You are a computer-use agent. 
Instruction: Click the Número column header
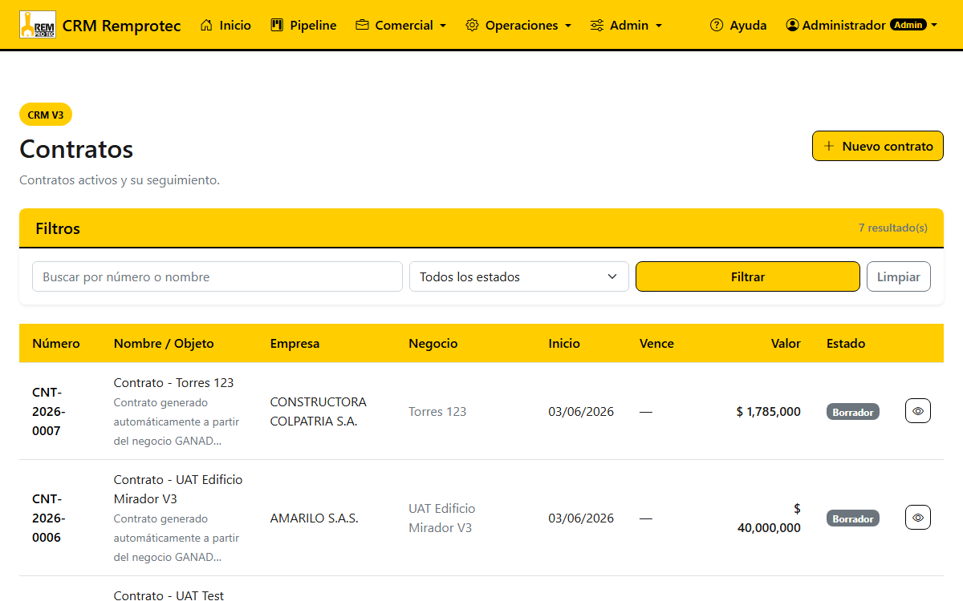(x=56, y=343)
